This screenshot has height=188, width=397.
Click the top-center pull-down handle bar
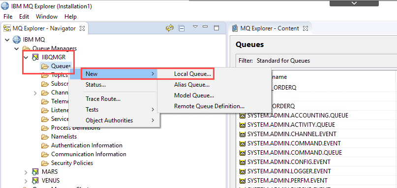(x=354, y=3)
